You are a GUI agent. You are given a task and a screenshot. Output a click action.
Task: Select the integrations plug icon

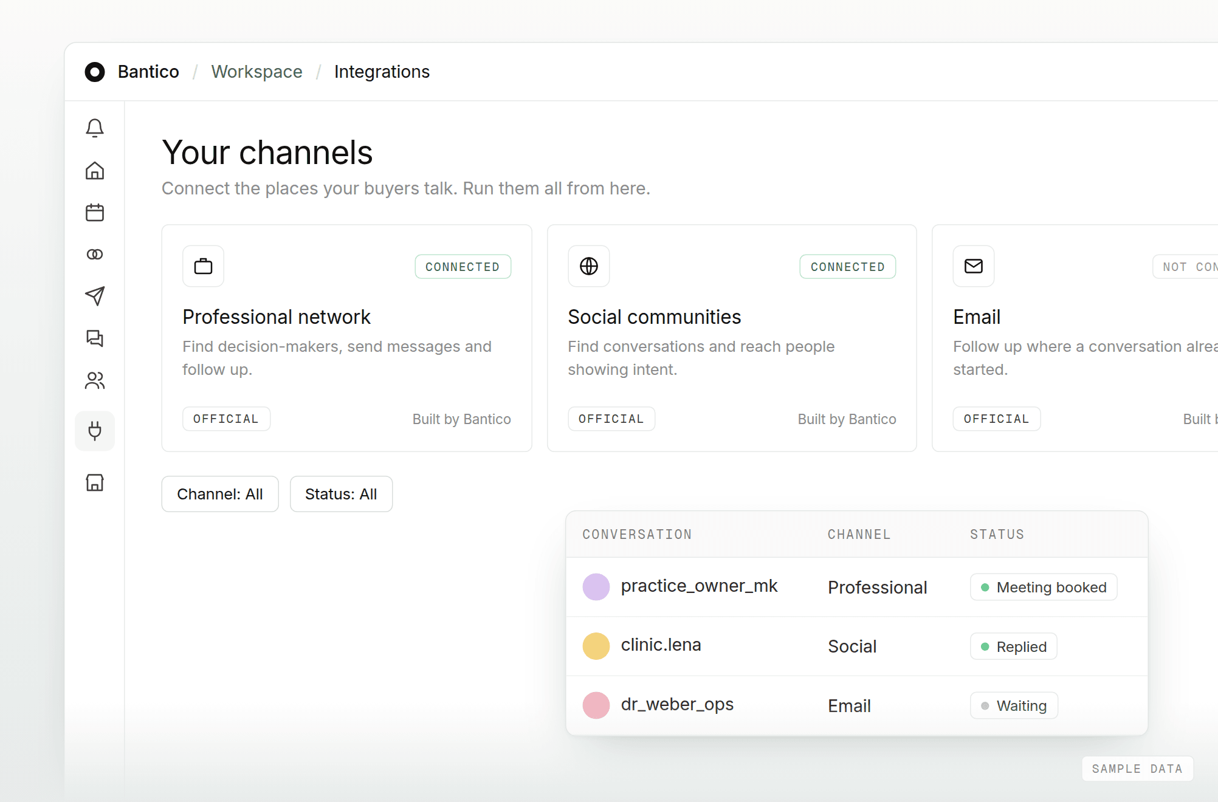(x=95, y=431)
